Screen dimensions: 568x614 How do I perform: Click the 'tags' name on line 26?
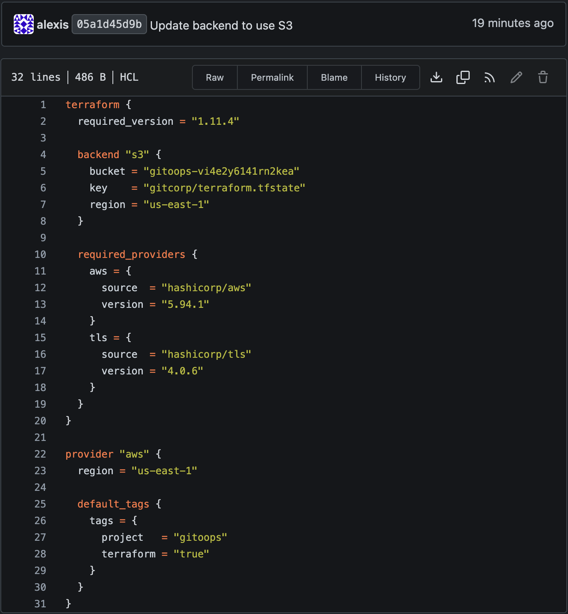coord(102,521)
